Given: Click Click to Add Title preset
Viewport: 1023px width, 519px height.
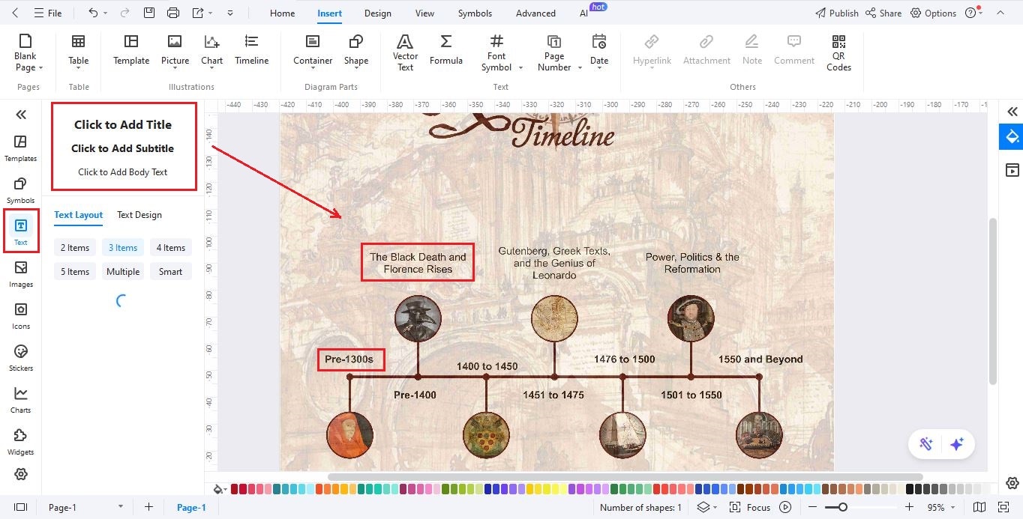Looking at the screenshot, I should pos(123,125).
